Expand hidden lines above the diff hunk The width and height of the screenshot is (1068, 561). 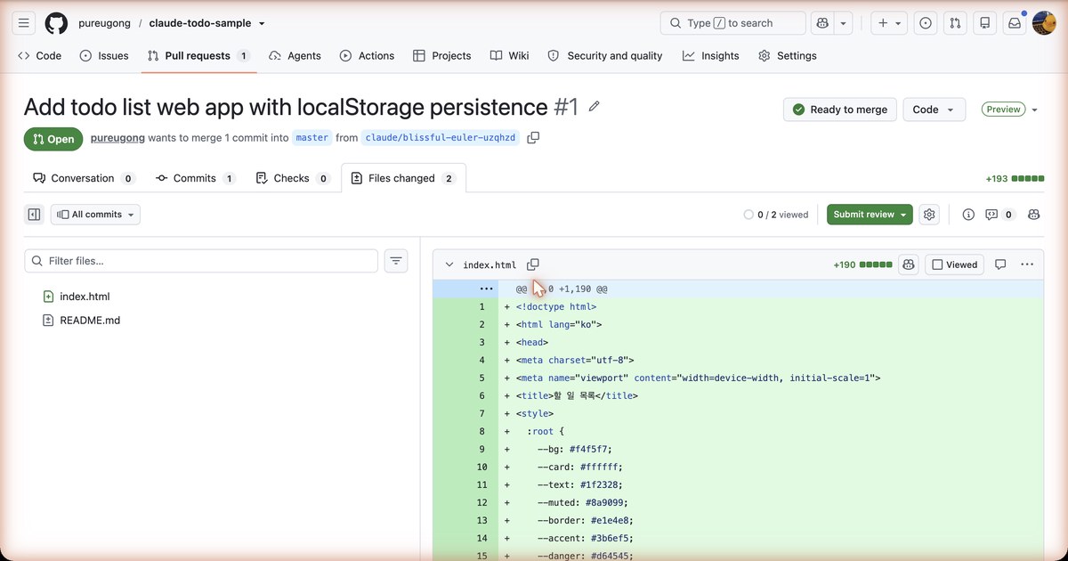tap(486, 289)
